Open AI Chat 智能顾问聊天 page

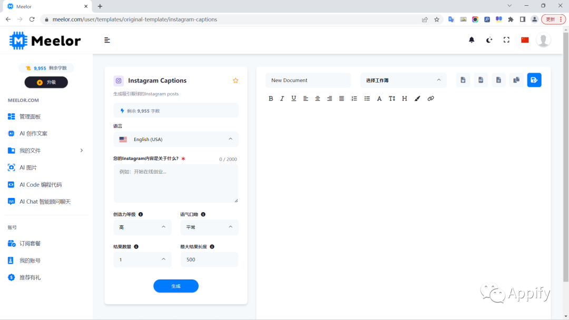pyautogui.click(x=39, y=202)
